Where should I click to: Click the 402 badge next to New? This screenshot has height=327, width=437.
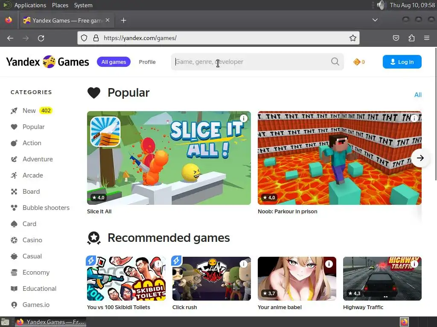click(x=46, y=111)
